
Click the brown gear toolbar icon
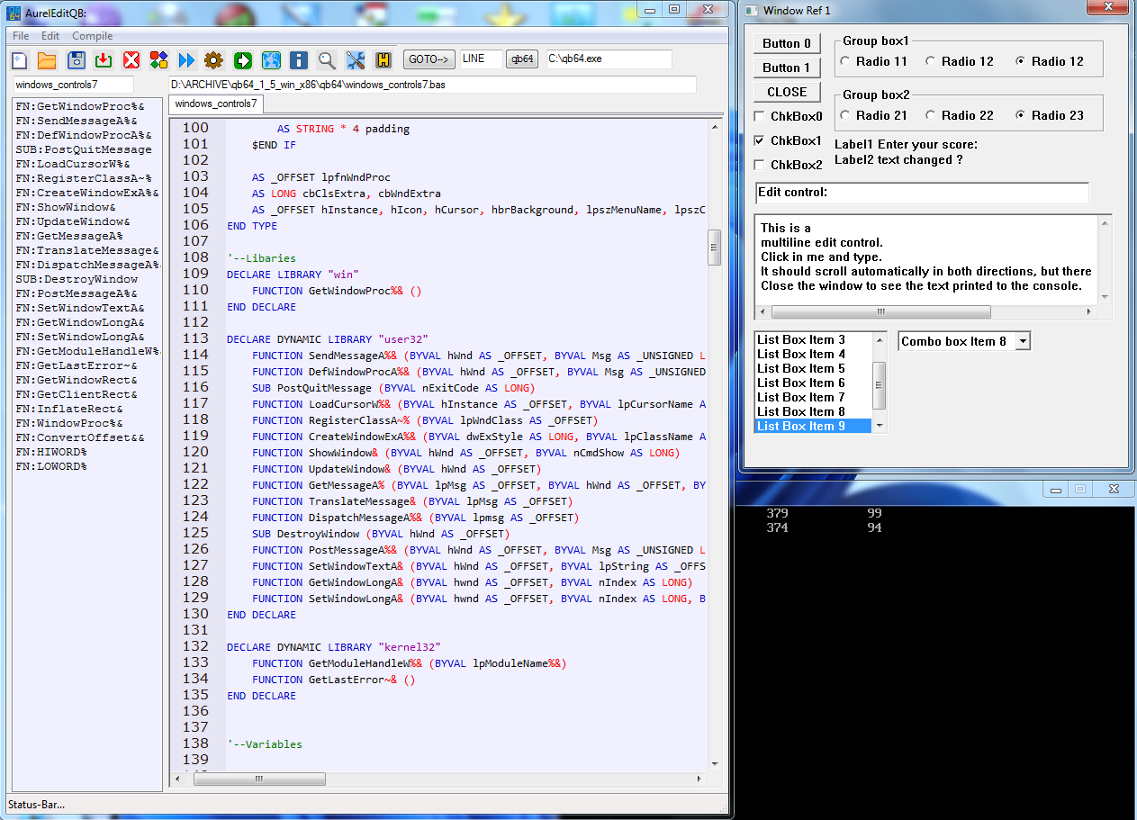213,60
